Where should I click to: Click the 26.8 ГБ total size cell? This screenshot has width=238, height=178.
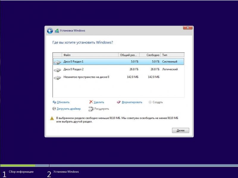[134, 69]
